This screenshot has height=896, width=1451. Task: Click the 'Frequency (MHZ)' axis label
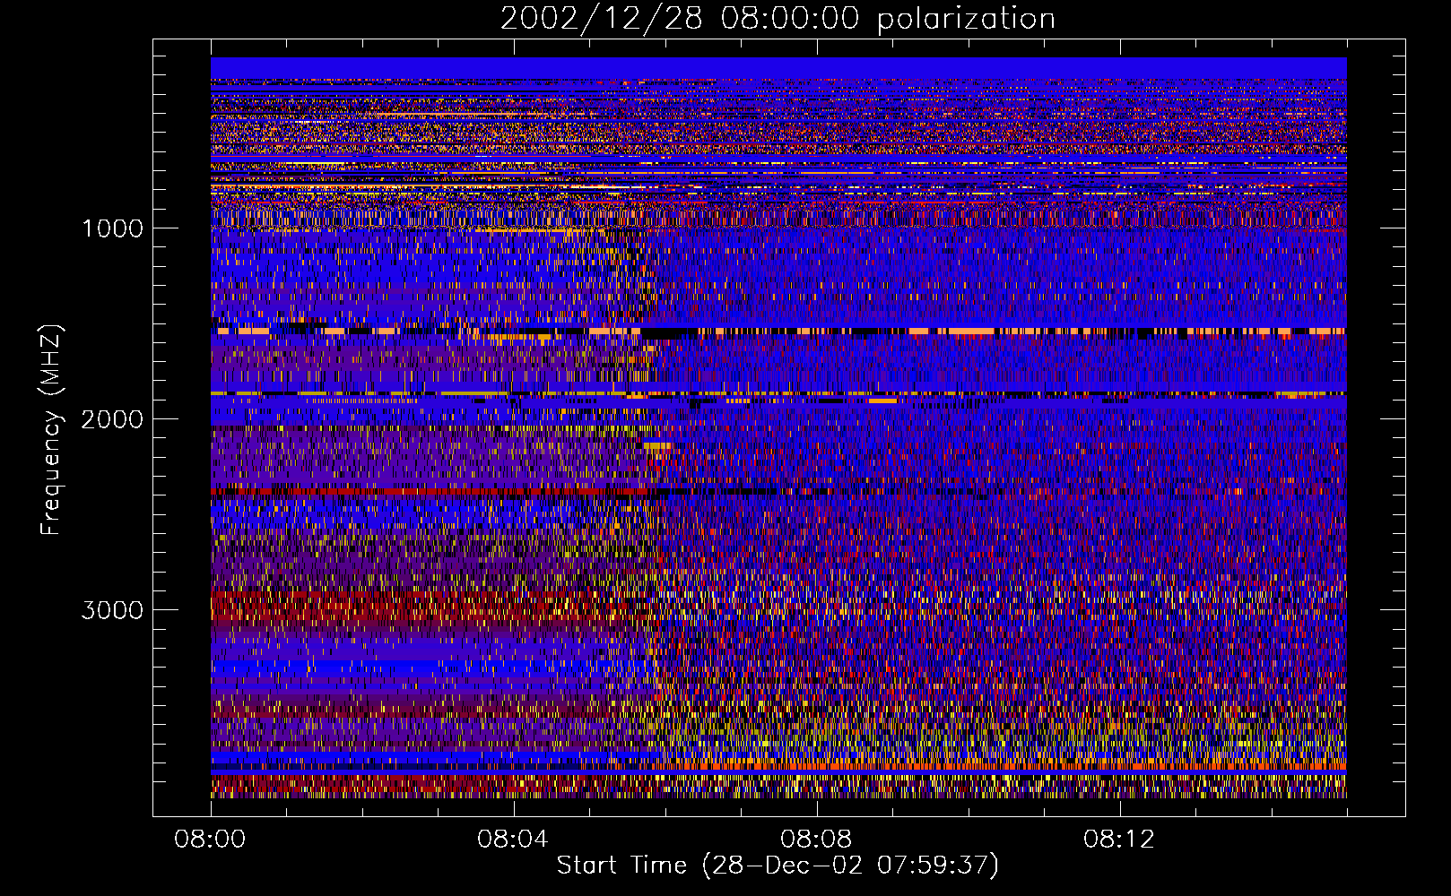(51, 430)
